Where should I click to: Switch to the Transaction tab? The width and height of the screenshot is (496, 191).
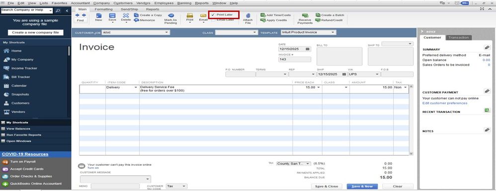(458, 38)
